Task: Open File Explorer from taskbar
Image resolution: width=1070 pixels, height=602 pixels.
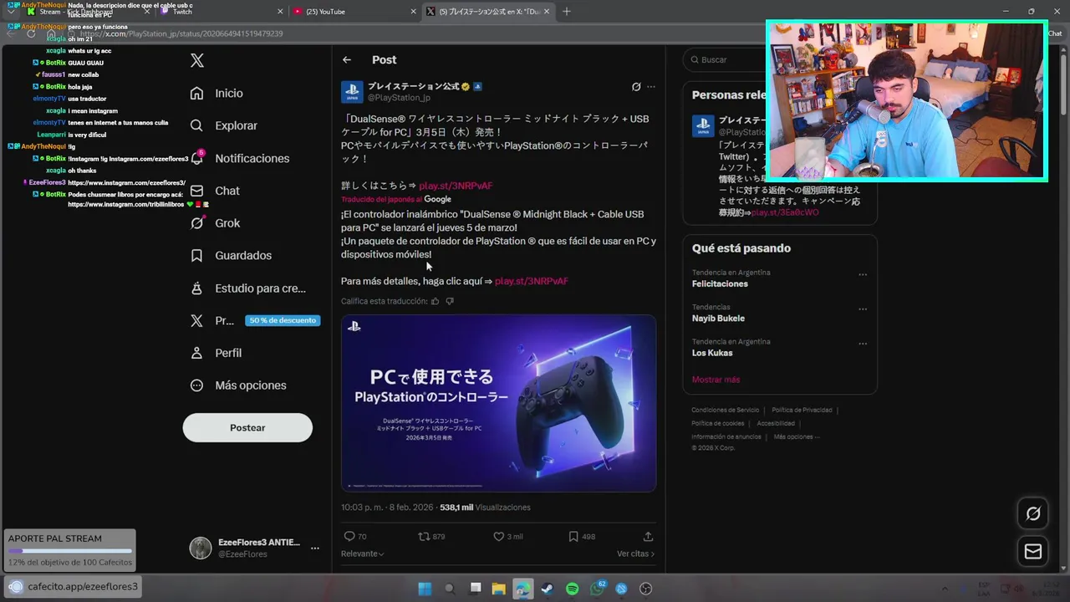Action: 498,589
